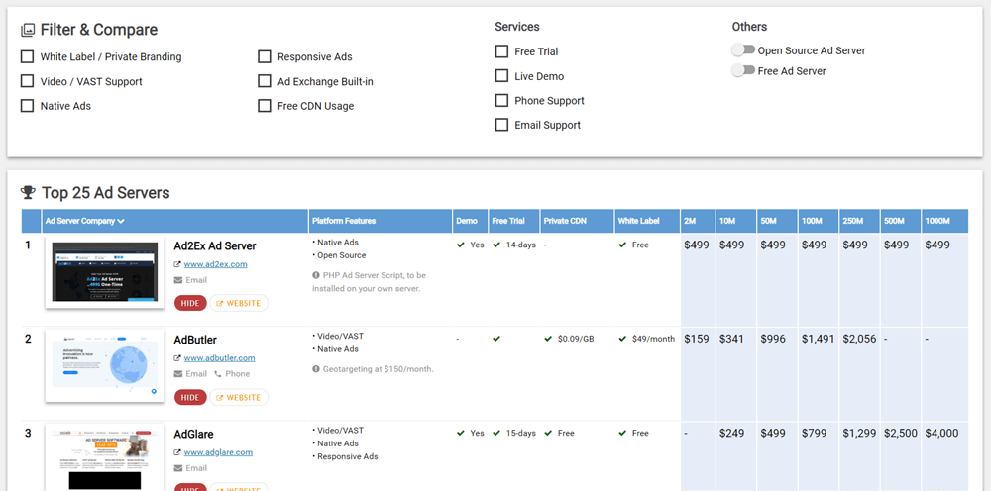
Task: Click the $0.09/GB Private CDN checkmark
Action: [x=548, y=339]
